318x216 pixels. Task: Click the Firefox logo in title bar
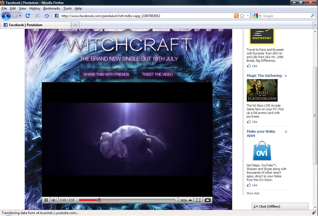click(2, 3)
